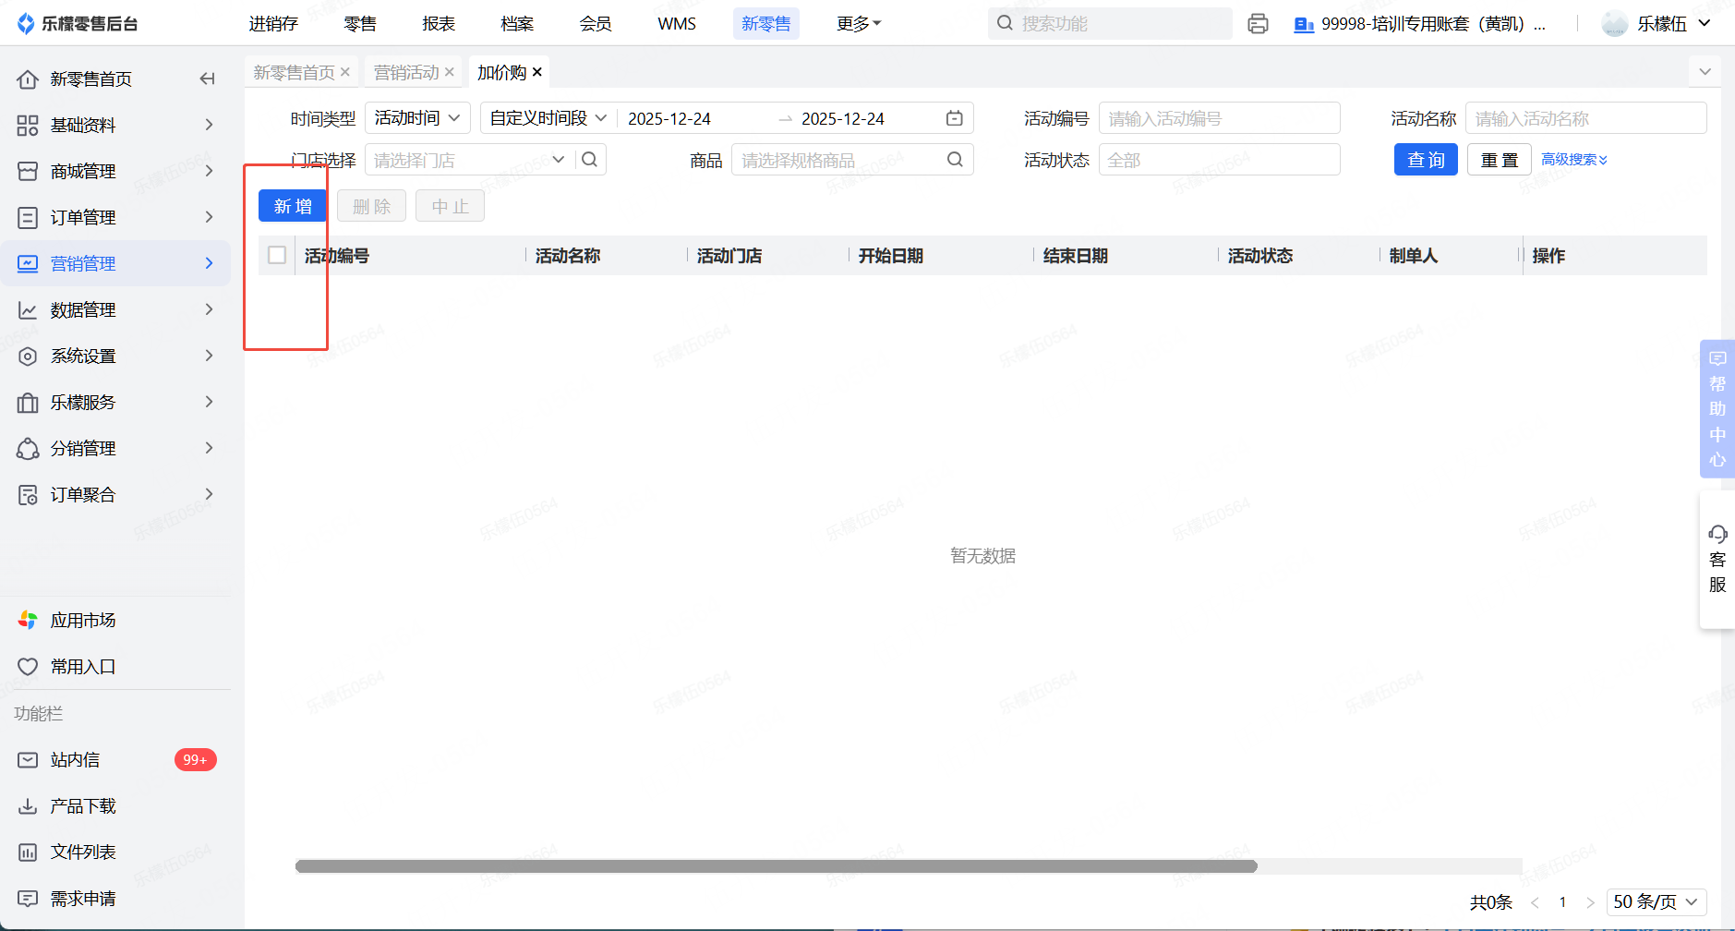Expand 商城管理 menu
Image resolution: width=1735 pixels, height=931 pixels.
pos(115,172)
